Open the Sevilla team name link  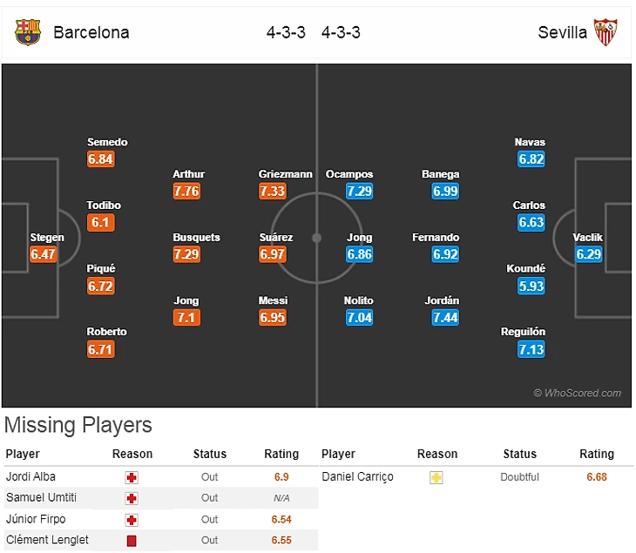pos(562,32)
